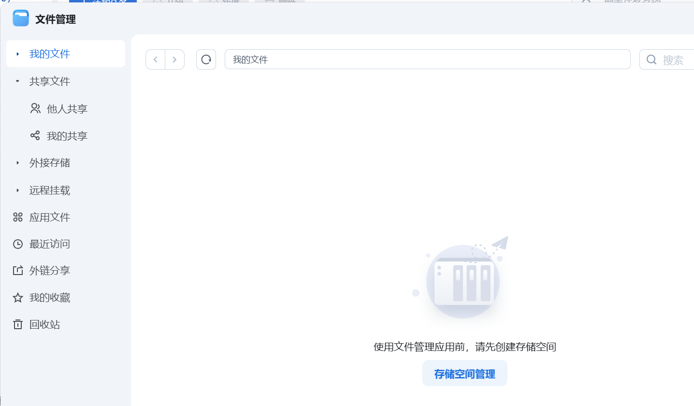Expand the 远程挂载 tree arrow
The width and height of the screenshot is (694, 406).
click(x=18, y=190)
